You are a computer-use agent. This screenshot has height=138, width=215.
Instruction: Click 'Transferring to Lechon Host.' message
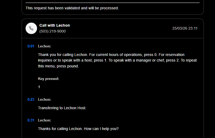[x=62, y=108]
